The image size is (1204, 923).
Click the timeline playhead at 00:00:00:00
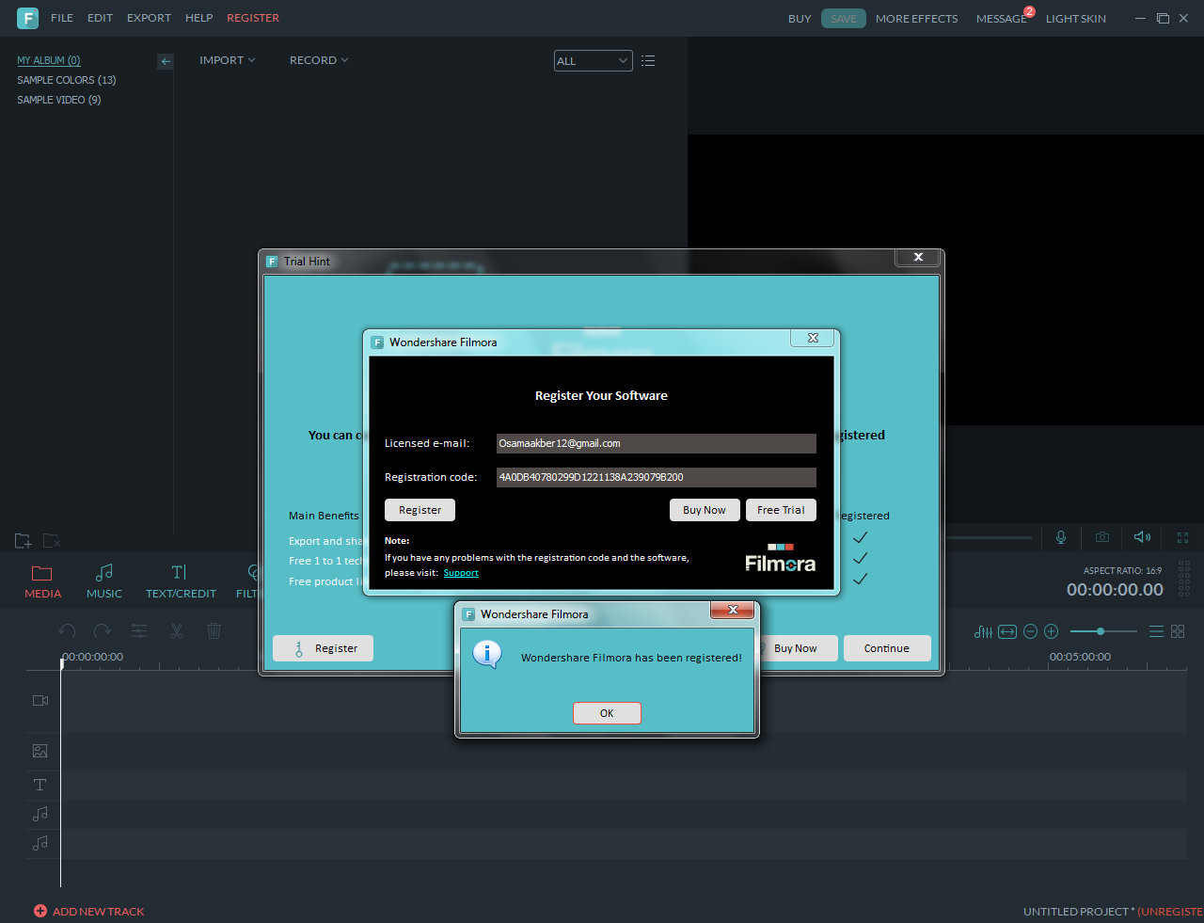coord(61,663)
